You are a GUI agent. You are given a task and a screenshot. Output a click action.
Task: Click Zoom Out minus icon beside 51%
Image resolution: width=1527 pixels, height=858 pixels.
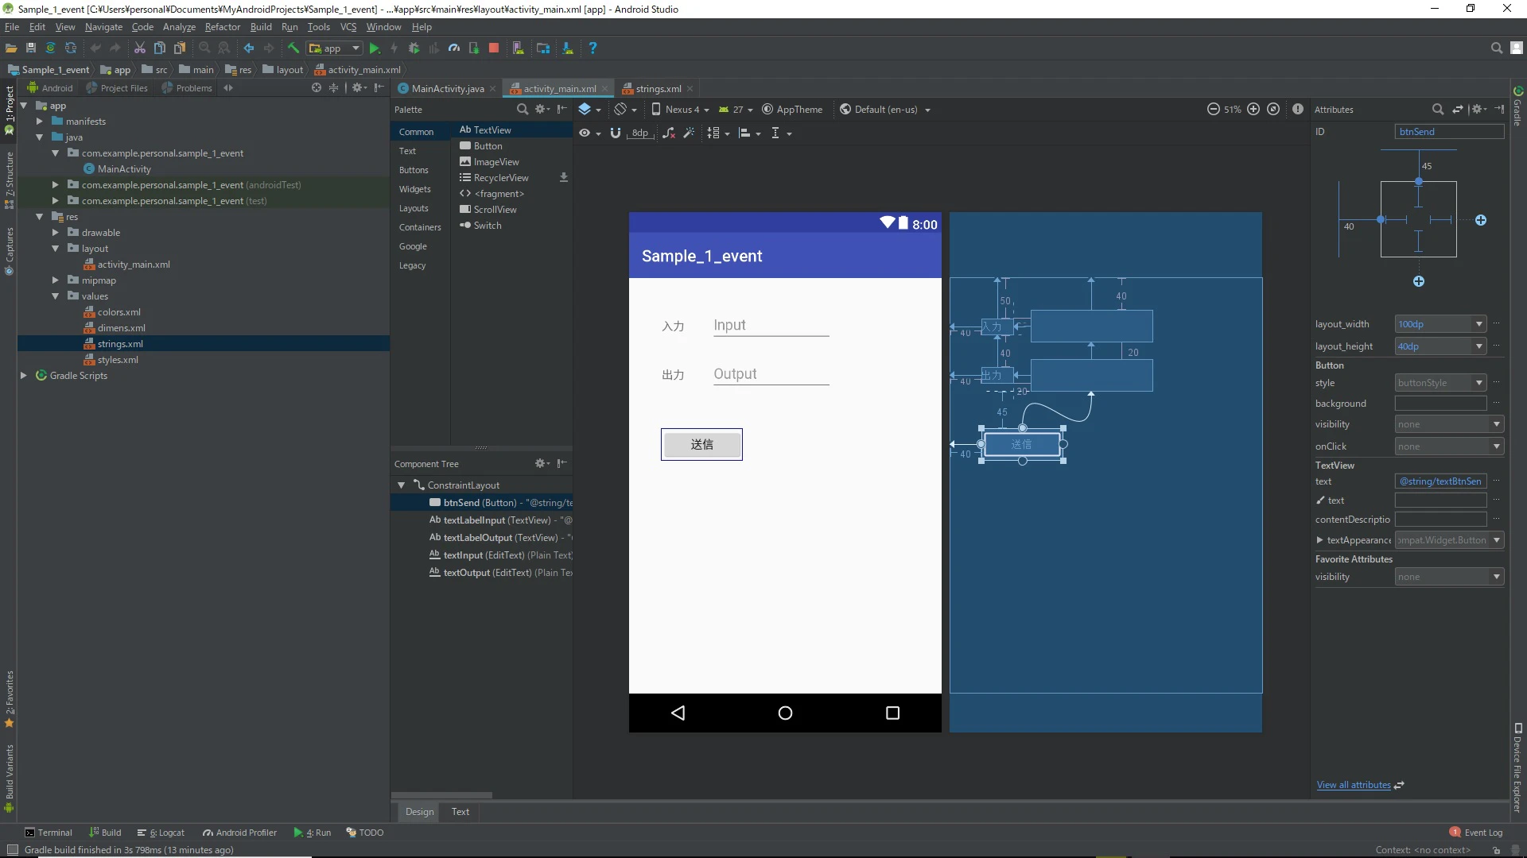[1214, 110]
